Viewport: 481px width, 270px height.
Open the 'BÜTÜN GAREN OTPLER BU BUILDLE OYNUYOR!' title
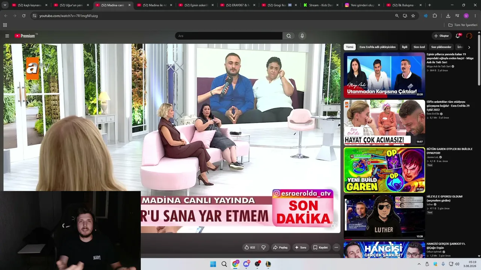[x=449, y=151]
